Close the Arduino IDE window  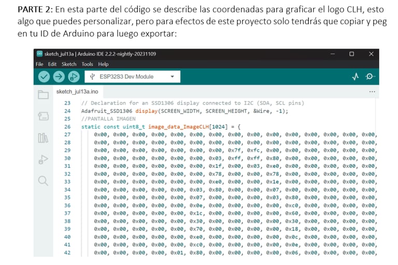371,54
